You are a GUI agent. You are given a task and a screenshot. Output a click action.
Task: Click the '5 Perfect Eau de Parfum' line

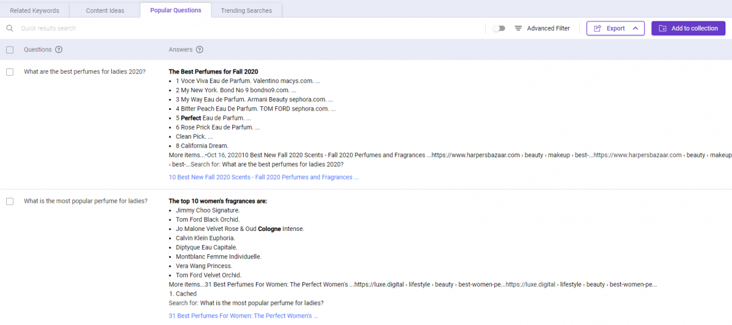(x=214, y=118)
